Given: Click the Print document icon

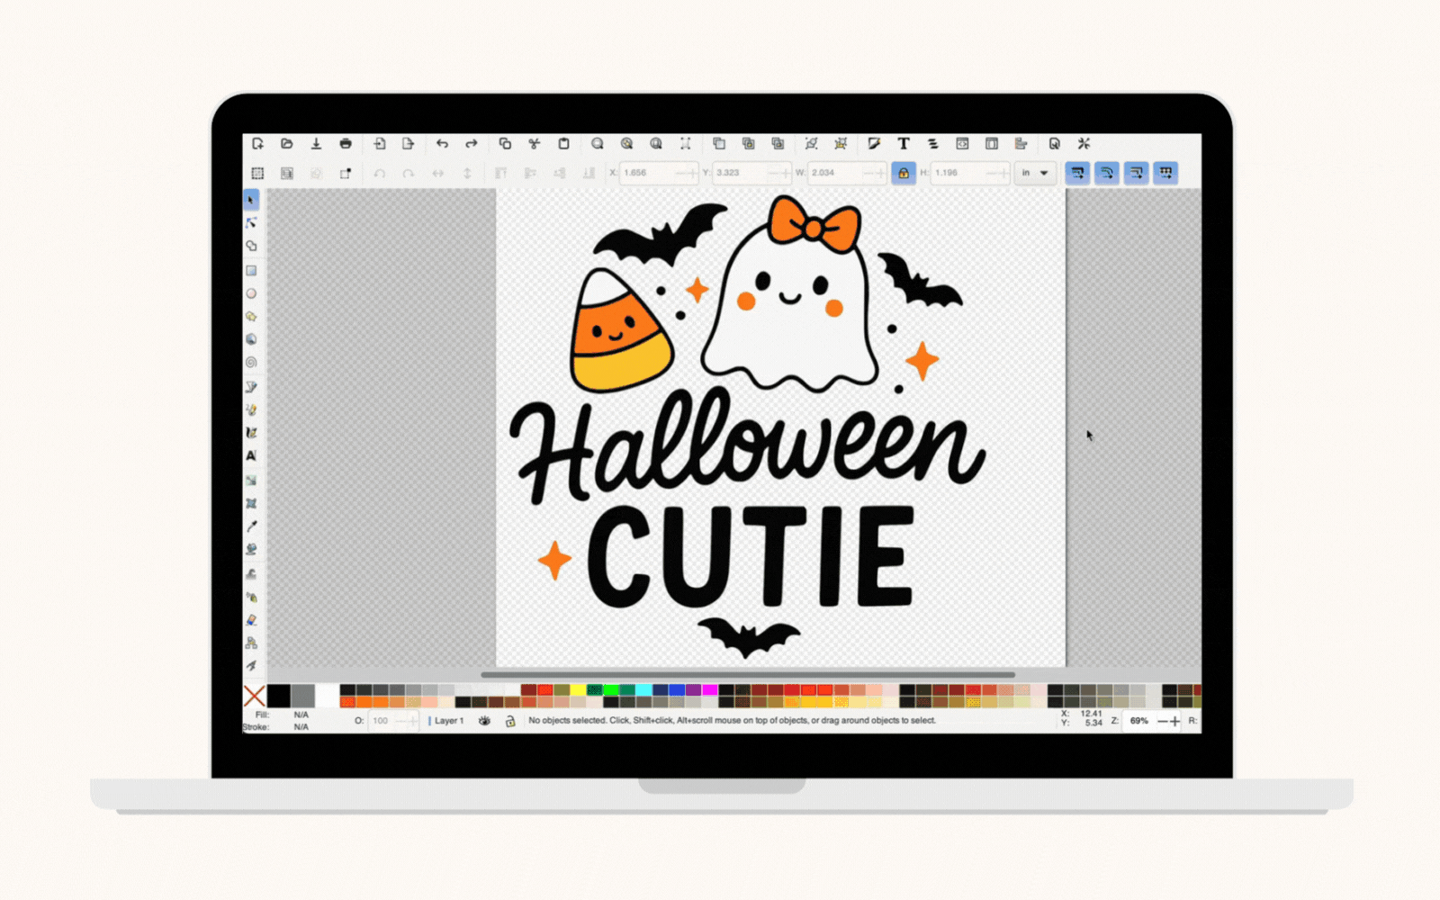Looking at the screenshot, I should point(346,144).
